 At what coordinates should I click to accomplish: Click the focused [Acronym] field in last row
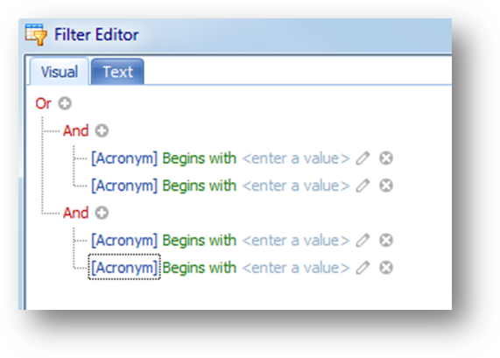pos(124,268)
